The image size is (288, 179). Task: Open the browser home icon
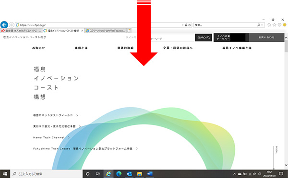tap(269, 25)
